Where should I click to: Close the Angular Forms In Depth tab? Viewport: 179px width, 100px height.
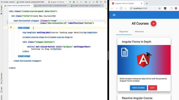click(x=142, y=4)
